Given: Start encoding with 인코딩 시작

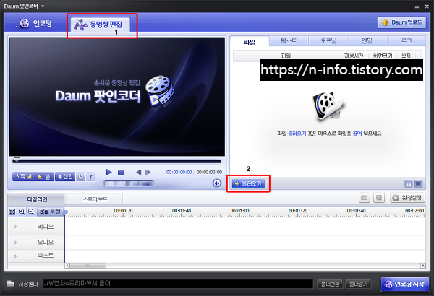Looking at the screenshot, I should [x=406, y=284].
